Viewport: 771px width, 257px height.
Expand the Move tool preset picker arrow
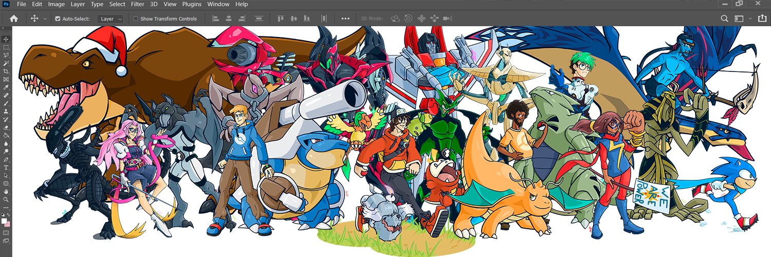tap(45, 19)
